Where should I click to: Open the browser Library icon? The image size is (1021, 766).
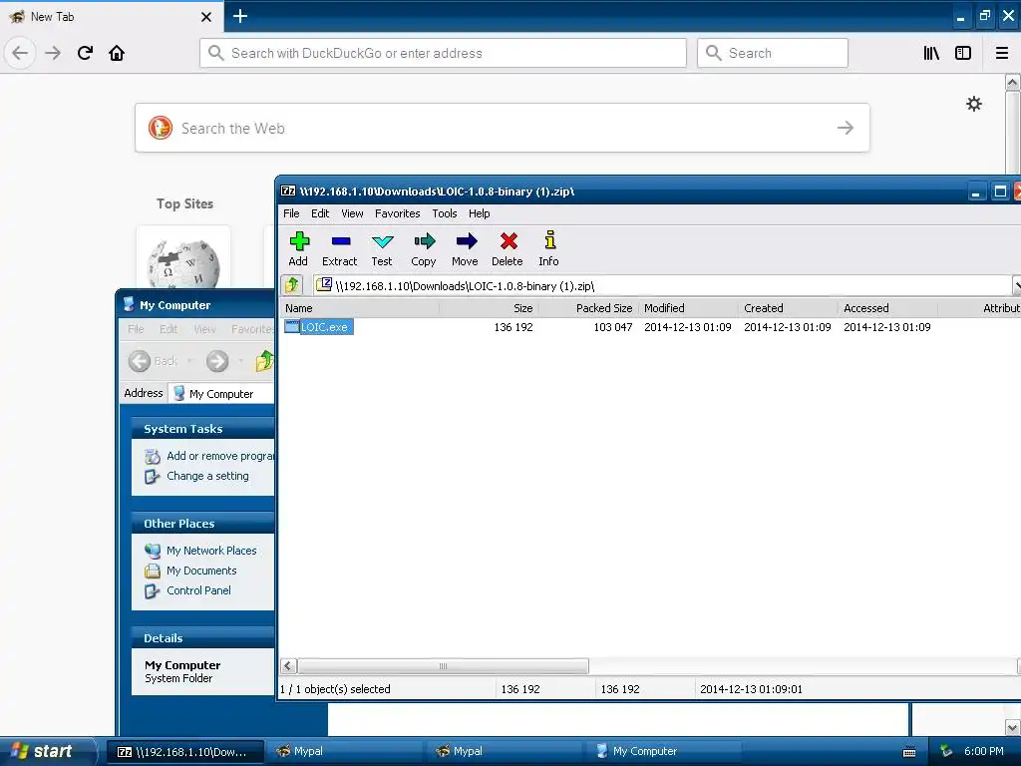click(x=931, y=53)
